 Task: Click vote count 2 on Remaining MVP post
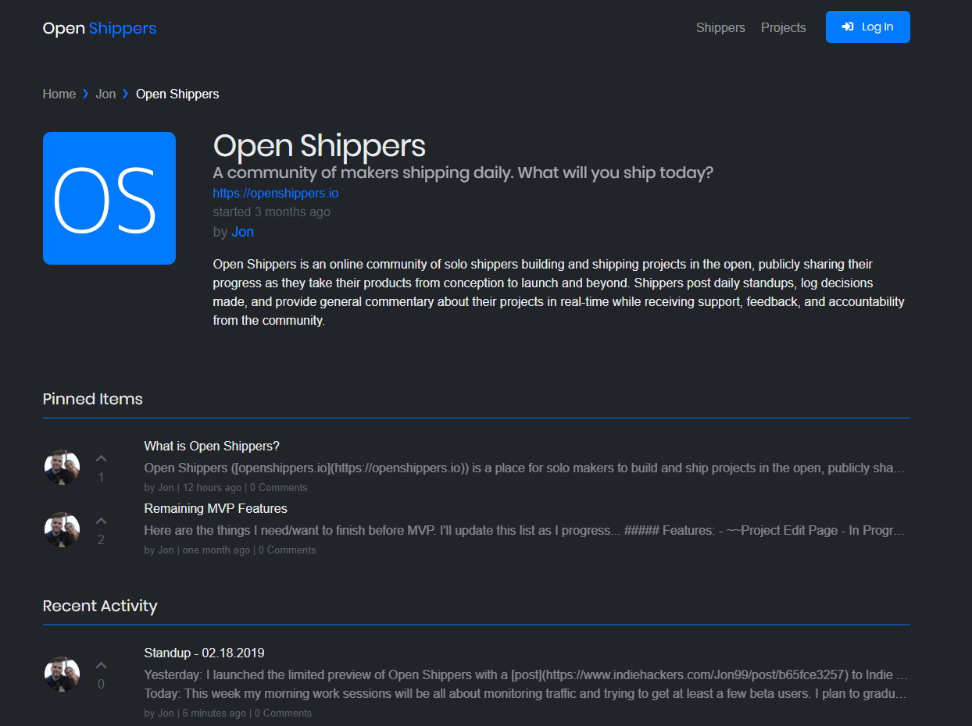coord(101,539)
